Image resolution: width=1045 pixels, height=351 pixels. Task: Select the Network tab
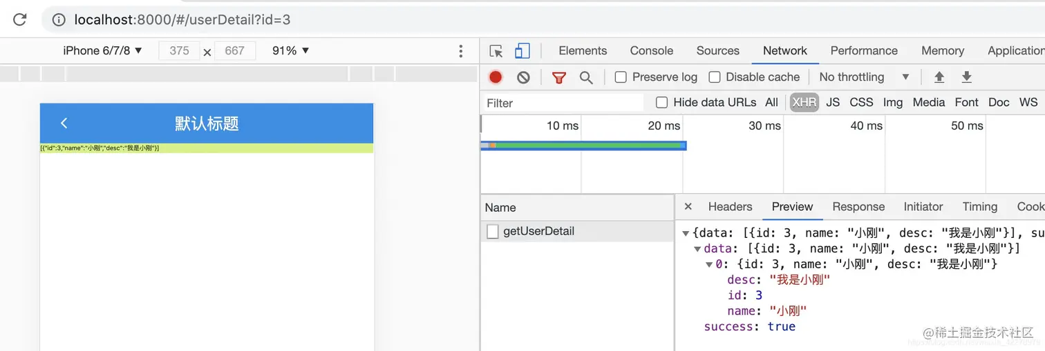[784, 50]
